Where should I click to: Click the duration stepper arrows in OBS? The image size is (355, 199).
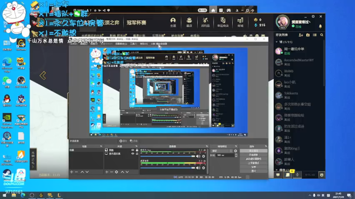236,155
